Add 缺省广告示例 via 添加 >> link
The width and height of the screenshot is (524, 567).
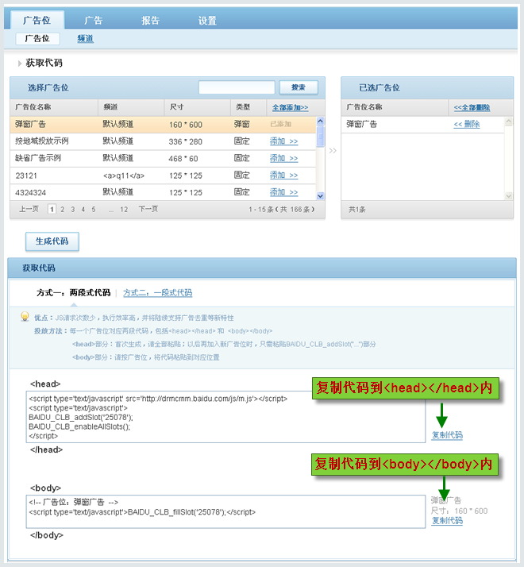(x=284, y=158)
